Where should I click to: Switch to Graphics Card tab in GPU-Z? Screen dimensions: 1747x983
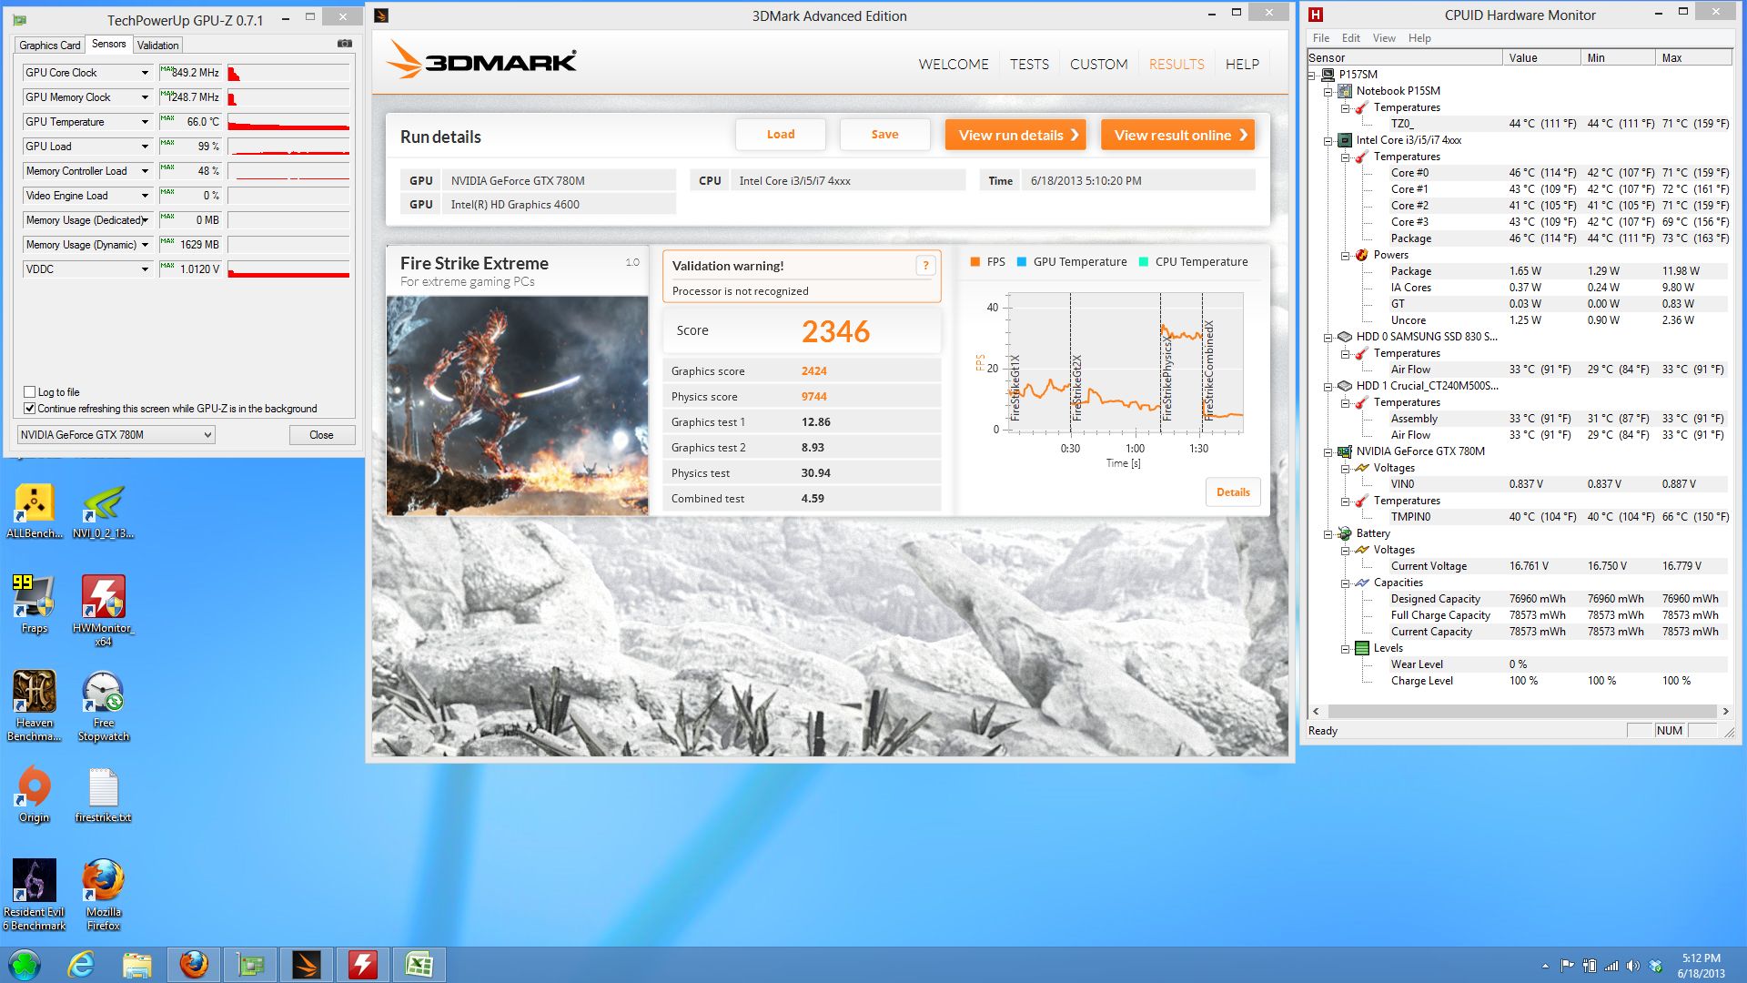(x=50, y=45)
